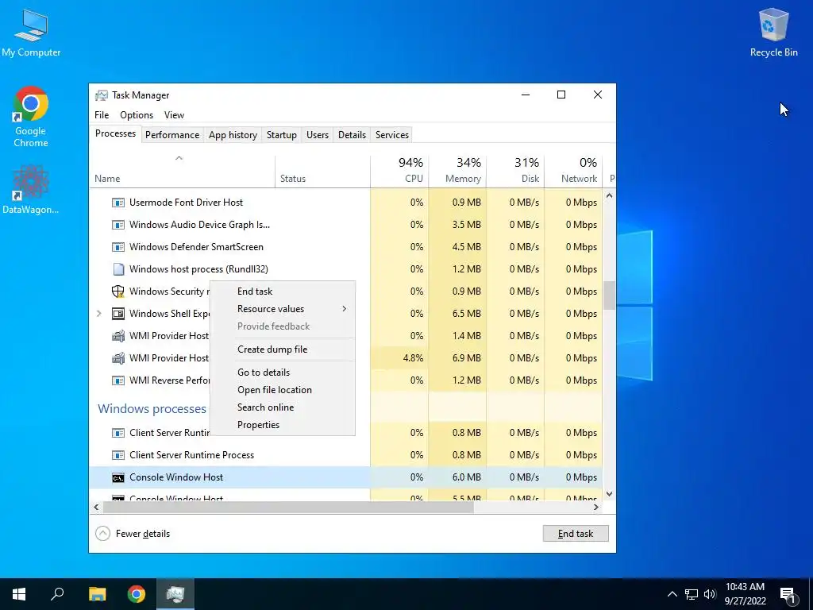Image resolution: width=813 pixels, height=610 pixels.
Task: Expand the Windows Shell Experience group
Action: 99,313
